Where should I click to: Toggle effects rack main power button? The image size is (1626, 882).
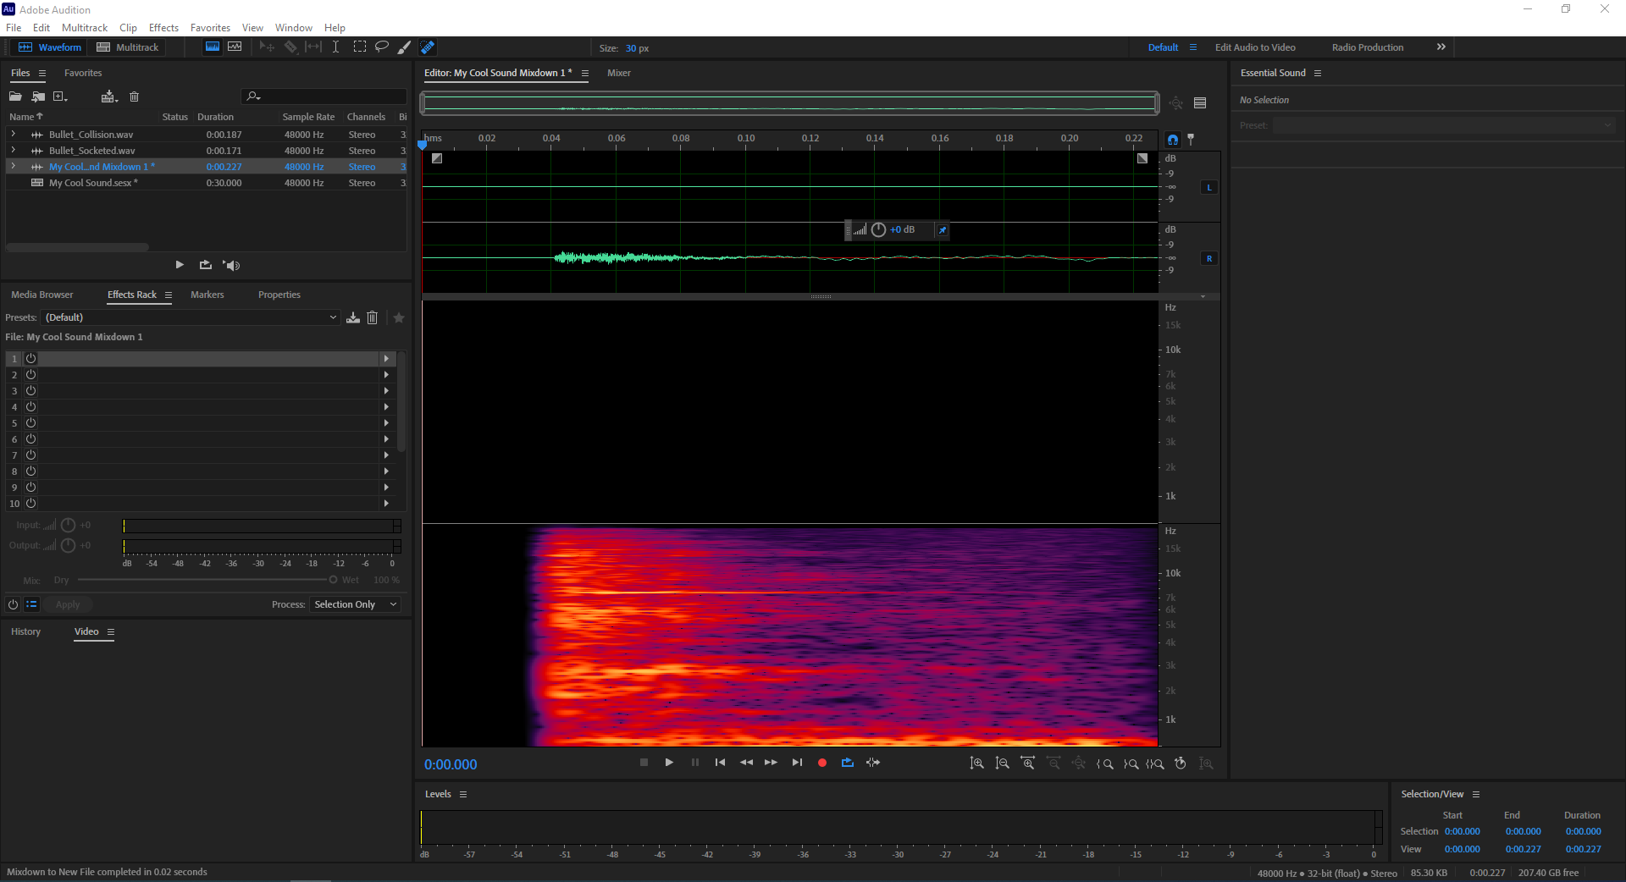click(13, 604)
